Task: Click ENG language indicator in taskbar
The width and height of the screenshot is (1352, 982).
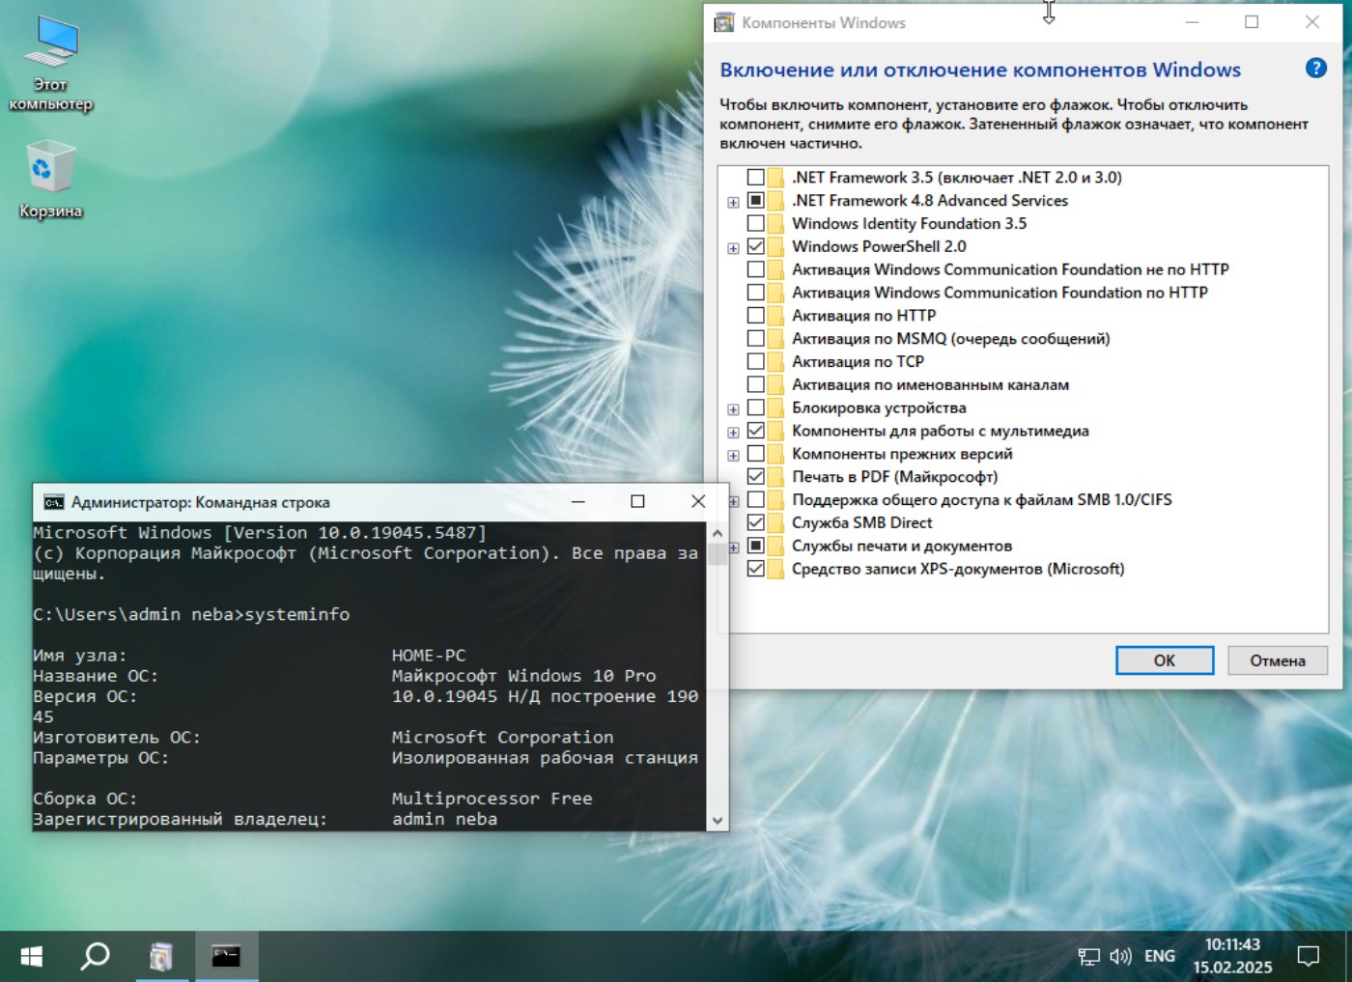Action: pos(1159,956)
